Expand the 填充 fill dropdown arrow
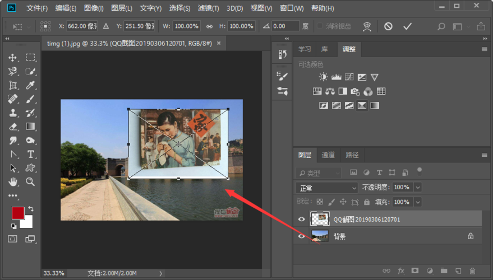 tap(417, 202)
